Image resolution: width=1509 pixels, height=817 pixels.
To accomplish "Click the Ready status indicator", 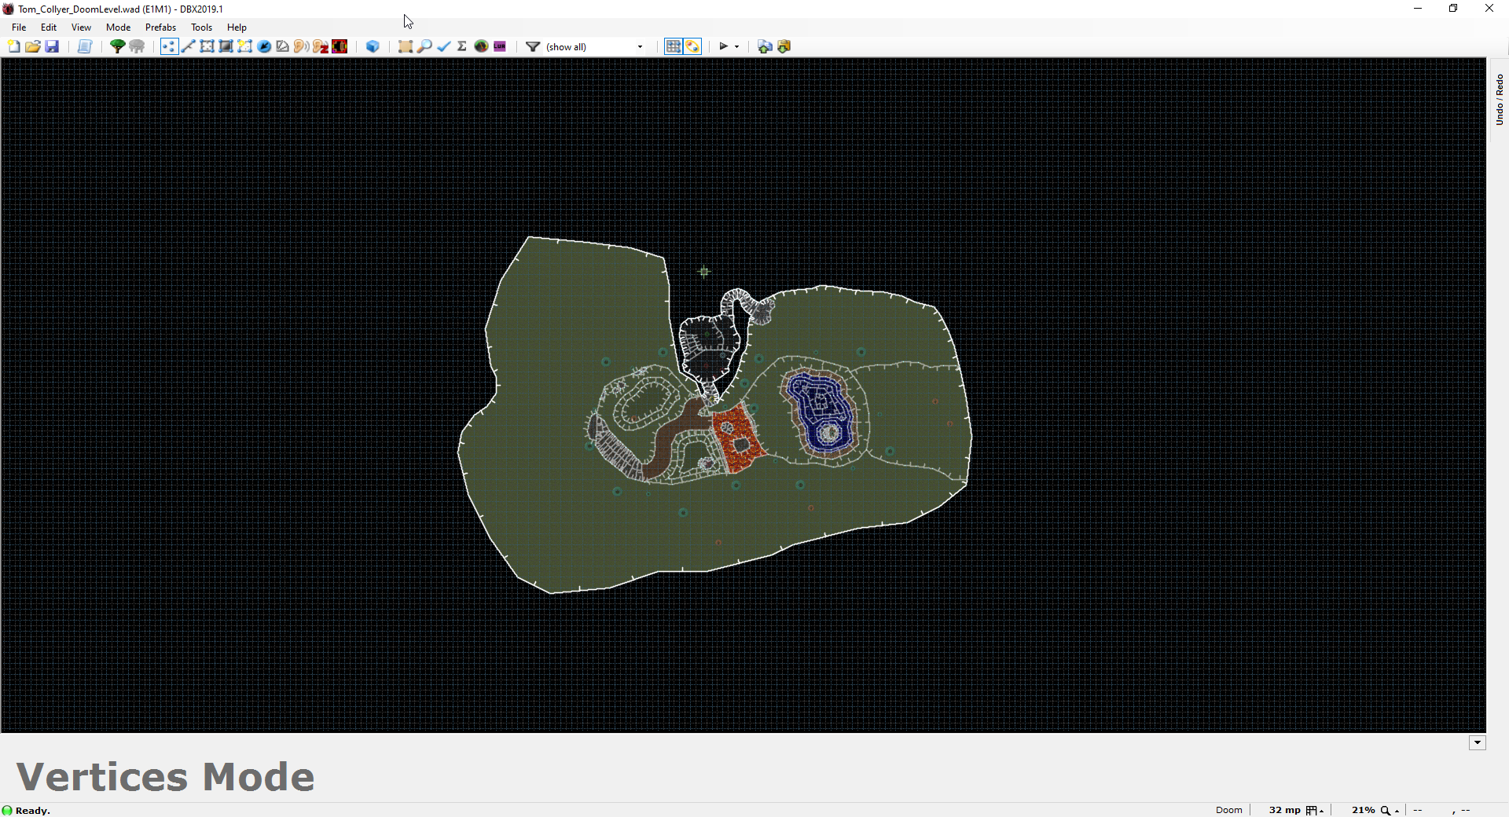I will [26, 810].
